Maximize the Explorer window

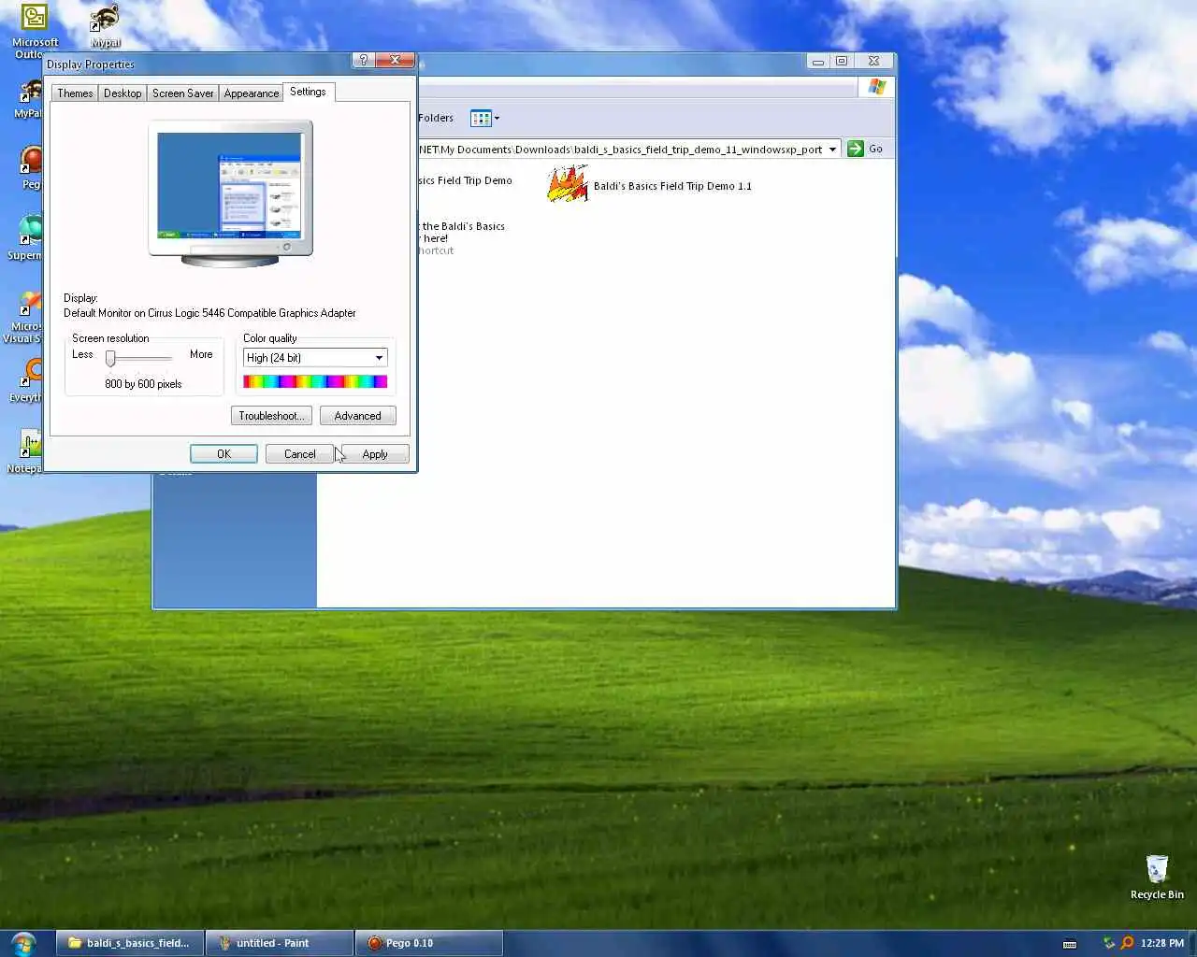click(842, 62)
